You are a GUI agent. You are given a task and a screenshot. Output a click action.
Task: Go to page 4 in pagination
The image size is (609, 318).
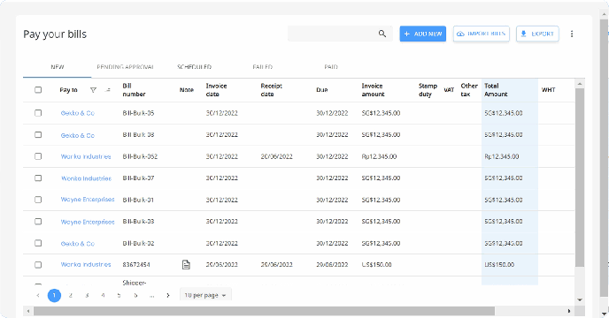103,296
